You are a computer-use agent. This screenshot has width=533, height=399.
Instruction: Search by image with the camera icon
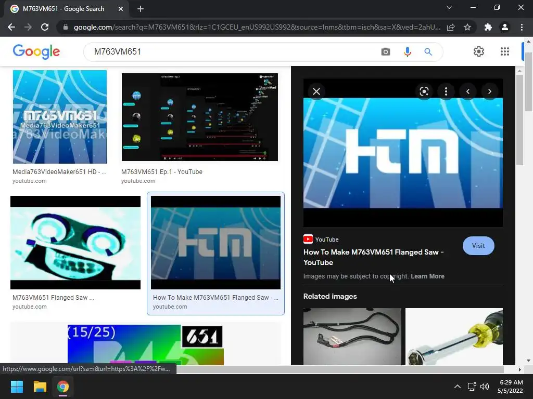coord(386,51)
